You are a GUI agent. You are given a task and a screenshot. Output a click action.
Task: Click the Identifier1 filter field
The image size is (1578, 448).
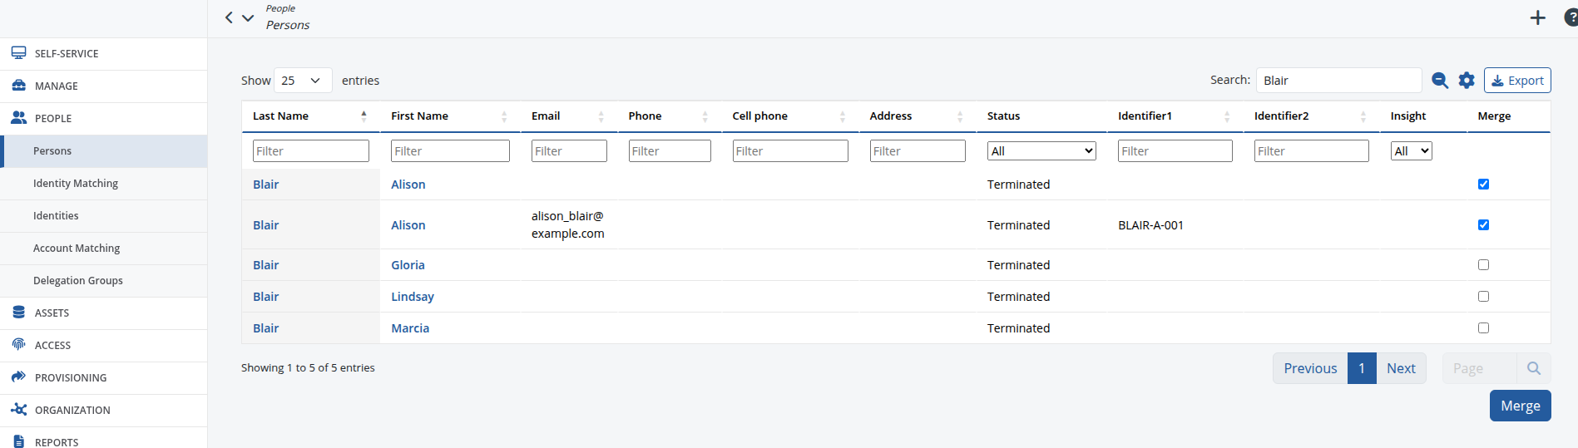1175,151
